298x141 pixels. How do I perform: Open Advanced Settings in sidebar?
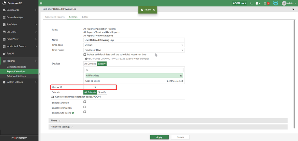pos(16,76)
